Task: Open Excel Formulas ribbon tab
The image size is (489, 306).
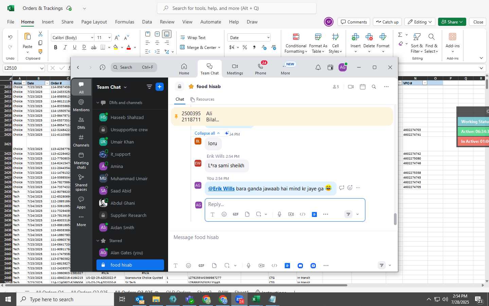Action: coord(125,22)
